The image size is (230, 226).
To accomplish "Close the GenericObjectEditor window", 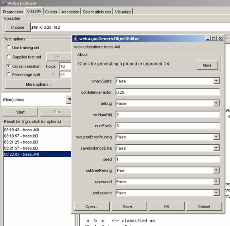I will click(220, 39).
